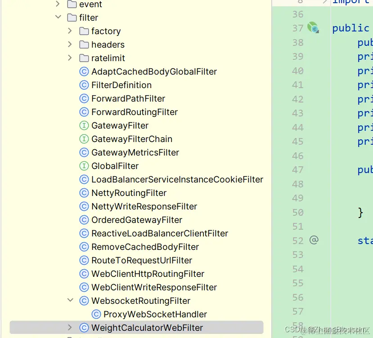The height and width of the screenshot is (338, 373).
Task: Collapse the WebsocketRoutingFilter class node
Action: tap(70, 300)
